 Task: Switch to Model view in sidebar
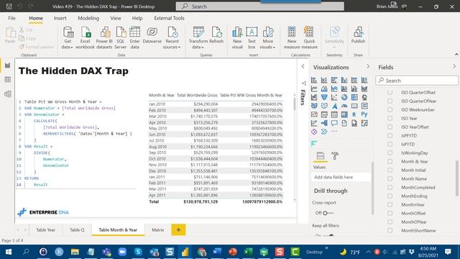click(8, 94)
